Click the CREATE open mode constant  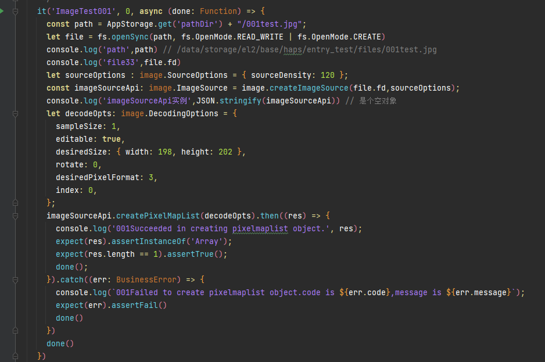(x=367, y=37)
